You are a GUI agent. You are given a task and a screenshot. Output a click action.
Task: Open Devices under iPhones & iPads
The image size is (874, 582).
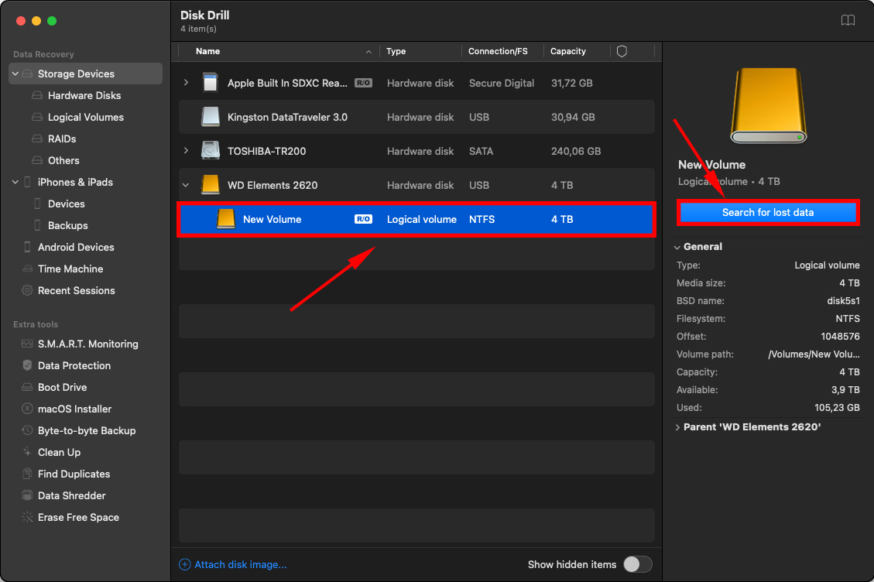point(67,204)
